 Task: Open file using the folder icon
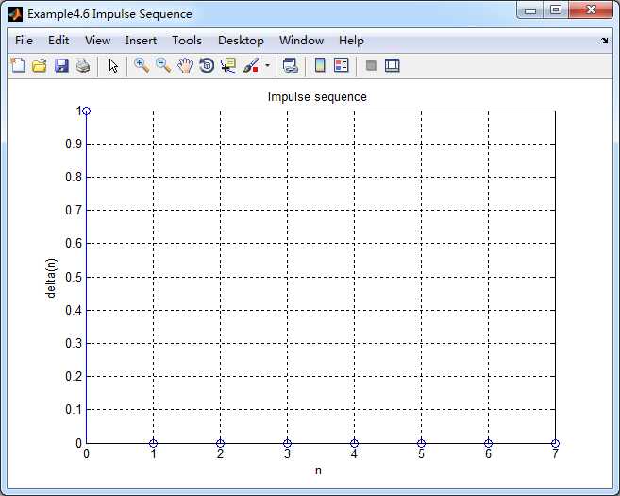[x=40, y=65]
